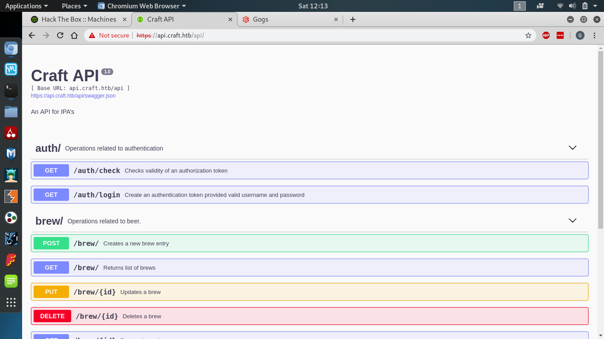Viewport: 604px width, 339px height.
Task: Open the swagger.json link
Action: point(73,95)
